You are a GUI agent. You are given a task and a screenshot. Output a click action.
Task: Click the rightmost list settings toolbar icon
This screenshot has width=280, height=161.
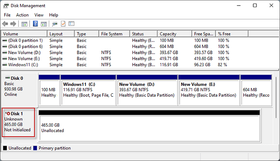pos(72,24)
